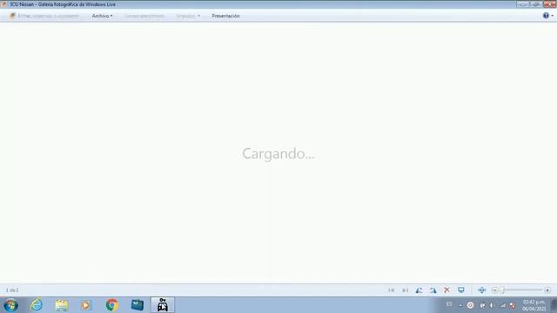Image resolution: width=557 pixels, height=313 pixels.
Task: Open Windows Media Player on taskbar
Action: click(x=86, y=305)
